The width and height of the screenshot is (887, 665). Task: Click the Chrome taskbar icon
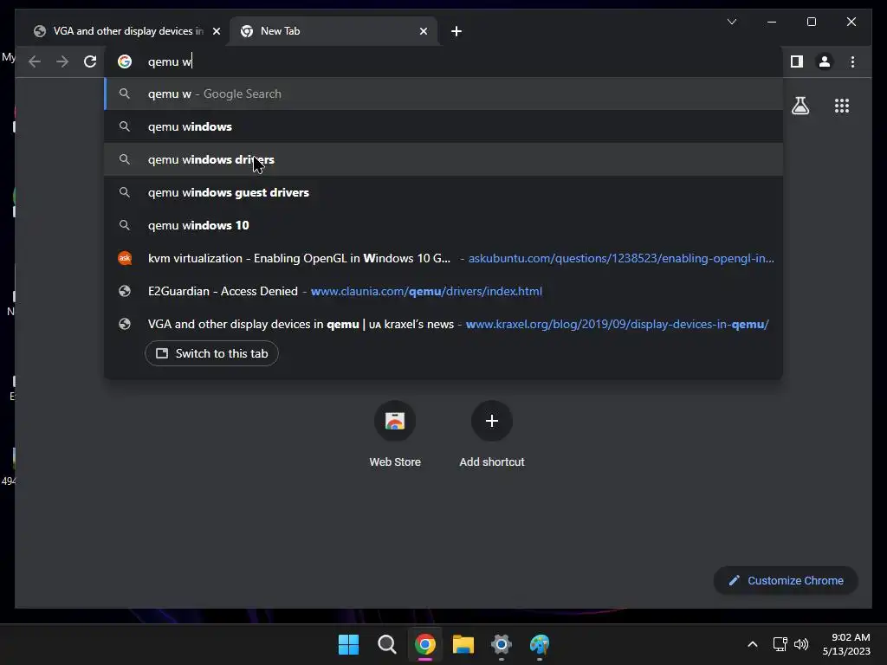point(424,644)
